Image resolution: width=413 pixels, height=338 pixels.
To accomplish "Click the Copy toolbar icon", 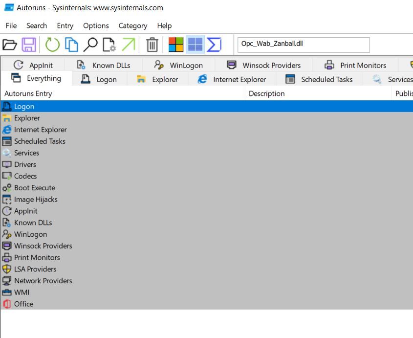I will tap(71, 45).
